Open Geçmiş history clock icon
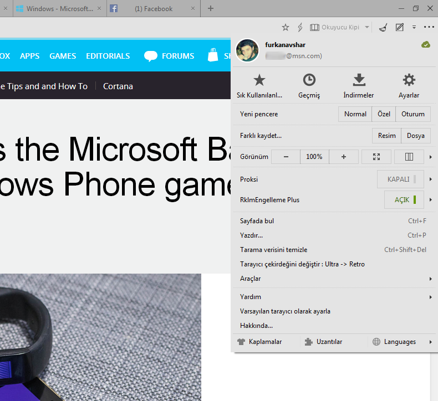The image size is (438, 401). [309, 86]
